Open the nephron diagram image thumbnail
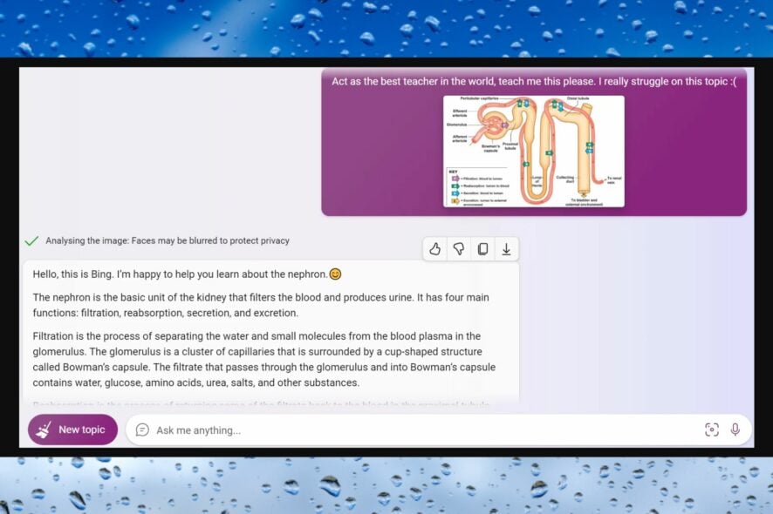This screenshot has height=514, width=773. (534, 151)
